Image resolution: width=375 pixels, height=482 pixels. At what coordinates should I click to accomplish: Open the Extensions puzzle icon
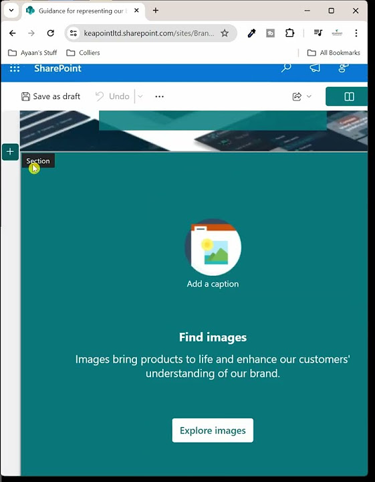[289, 33]
